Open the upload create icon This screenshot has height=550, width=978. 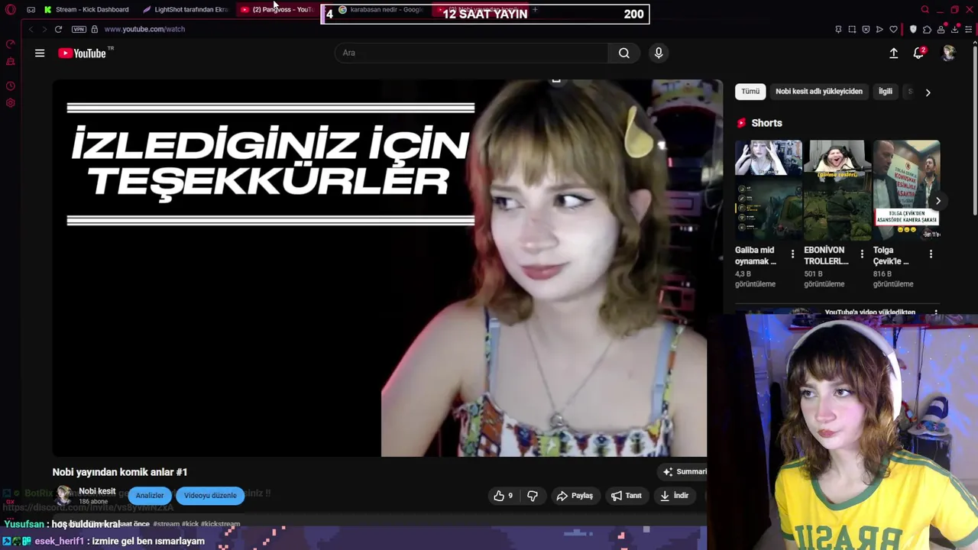tap(893, 53)
